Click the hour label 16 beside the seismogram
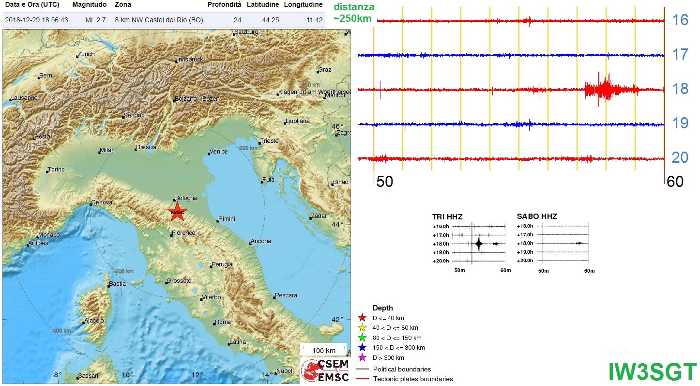 click(680, 20)
